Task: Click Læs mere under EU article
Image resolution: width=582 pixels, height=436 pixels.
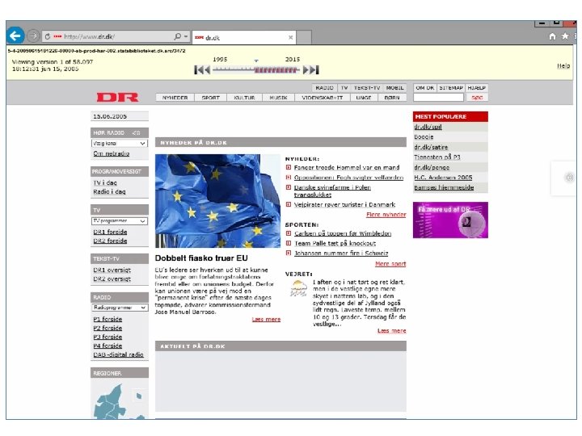Action: [x=266, y=319]
